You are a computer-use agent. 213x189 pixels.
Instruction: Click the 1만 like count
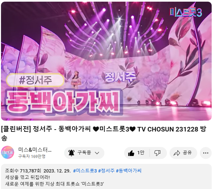[141, 153]
